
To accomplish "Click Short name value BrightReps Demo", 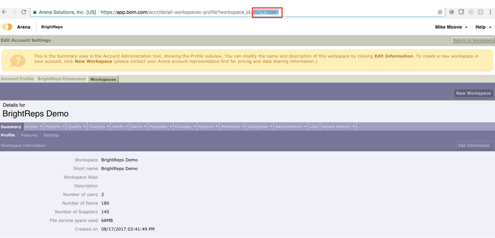I will point(119,168).
